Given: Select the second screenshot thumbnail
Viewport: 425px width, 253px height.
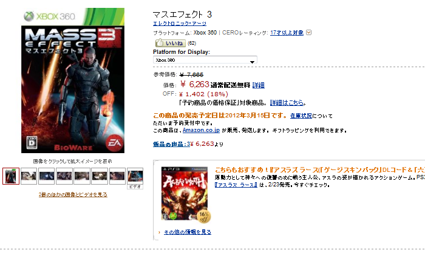Looking at the screenshot, I should tap(29, 176).
